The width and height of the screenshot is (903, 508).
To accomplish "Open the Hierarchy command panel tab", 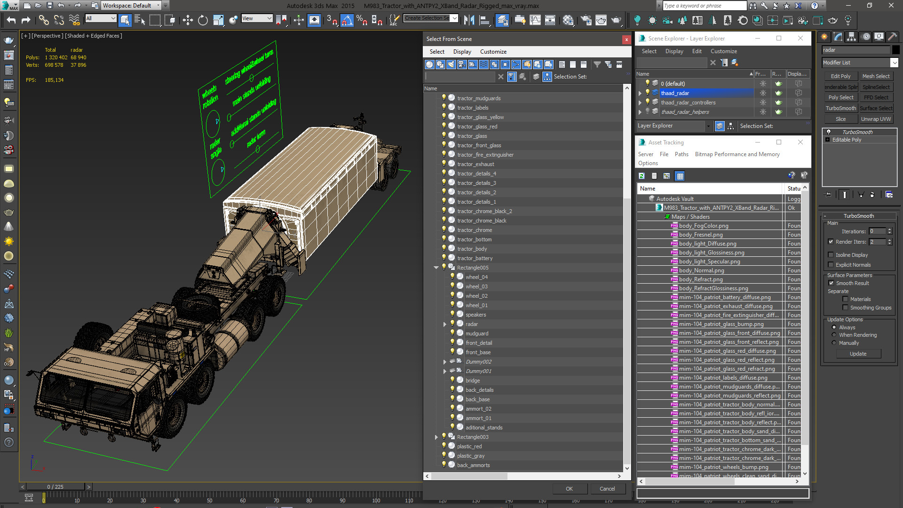I will coord(852,37).
